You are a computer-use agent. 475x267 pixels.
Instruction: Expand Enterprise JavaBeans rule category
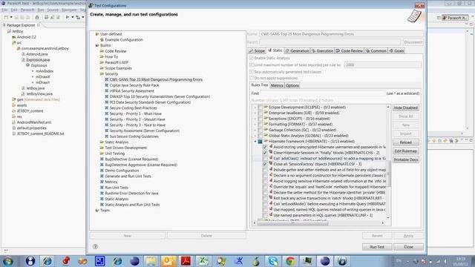click(255, 113)
